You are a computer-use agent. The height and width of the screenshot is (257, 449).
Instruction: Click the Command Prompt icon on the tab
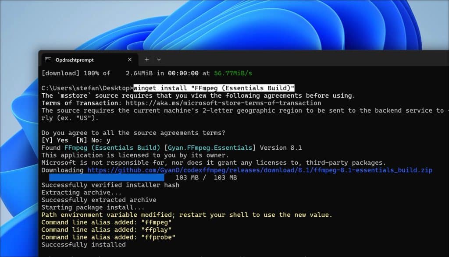[x=48, y=60]
